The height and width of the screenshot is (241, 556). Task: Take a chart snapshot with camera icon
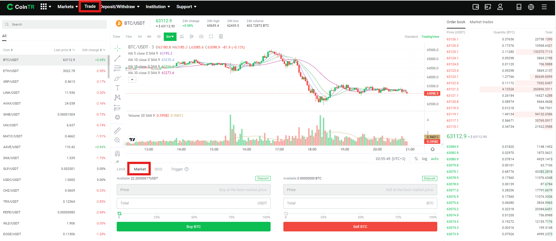(201, 37)
